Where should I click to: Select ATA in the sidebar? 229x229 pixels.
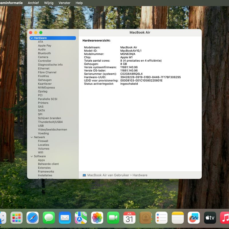pyautogui.click(x=40, y=42)
